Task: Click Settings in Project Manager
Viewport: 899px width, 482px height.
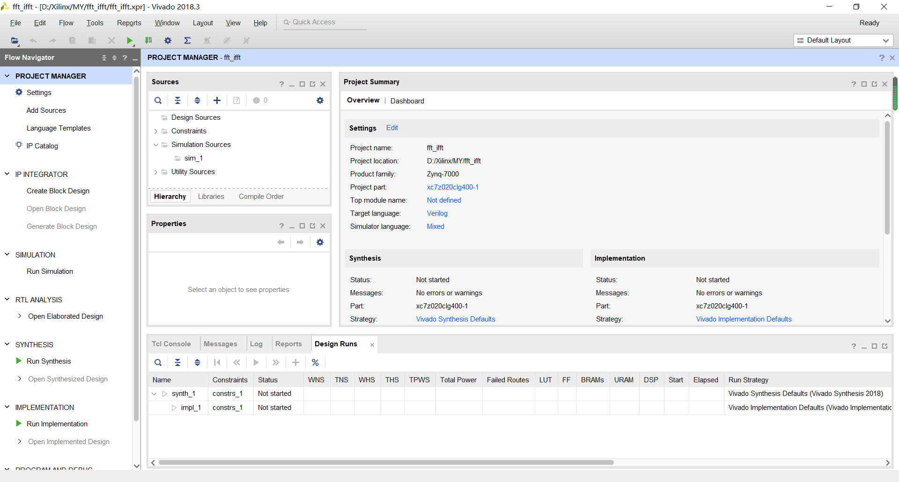Action: [39, 93]
